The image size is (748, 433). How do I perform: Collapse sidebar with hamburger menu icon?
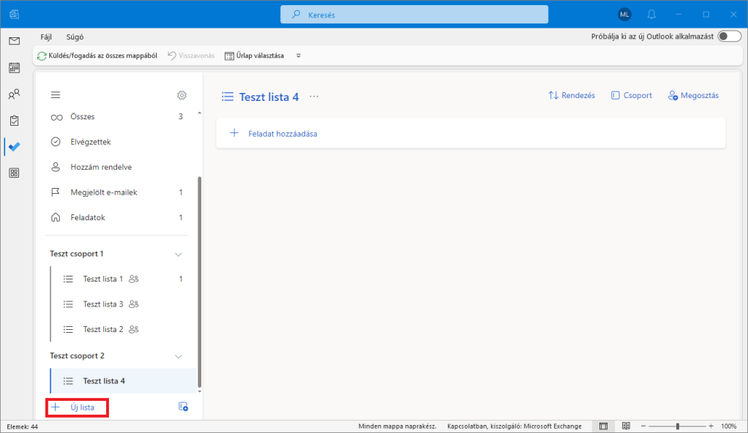(x=56, y=95)
